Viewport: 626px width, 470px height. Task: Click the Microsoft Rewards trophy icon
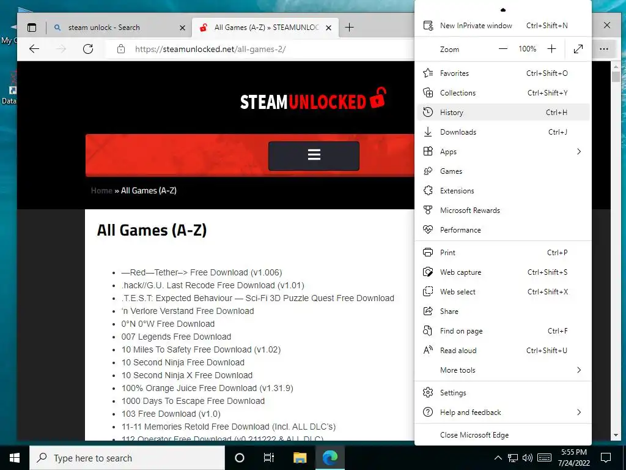tap(428, 211)
